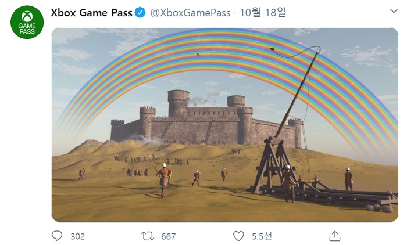Image resolution: width=407 pixels, height=245 pixels.
Task: Click the 302 replies count
Action: (x=77, y=236)
